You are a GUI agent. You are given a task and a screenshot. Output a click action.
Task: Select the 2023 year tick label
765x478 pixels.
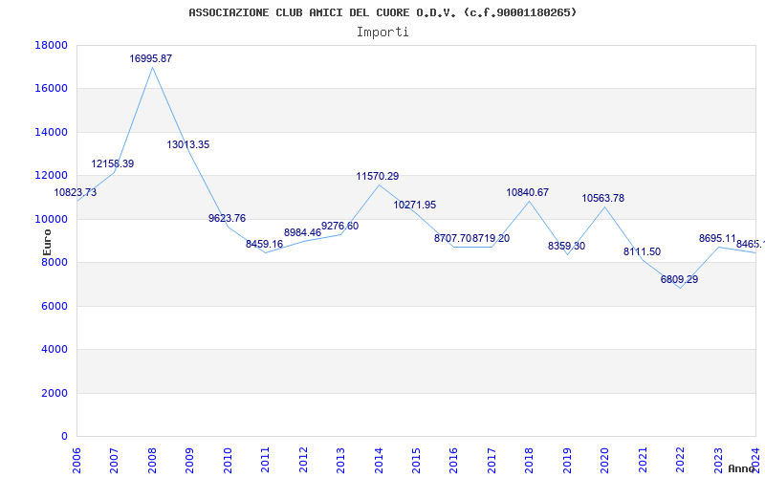pos(718,458)
